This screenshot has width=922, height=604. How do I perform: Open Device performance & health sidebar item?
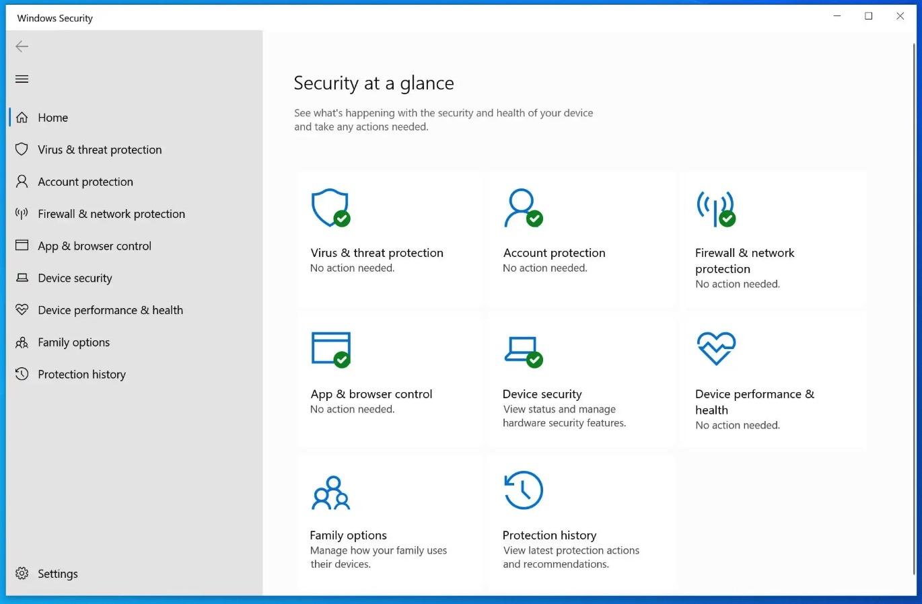pyautogui.click(x=110, y=310)
